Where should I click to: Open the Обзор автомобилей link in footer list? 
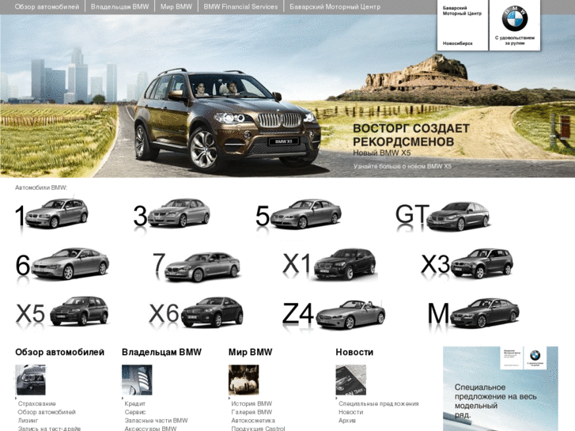[x=47, y=412]
